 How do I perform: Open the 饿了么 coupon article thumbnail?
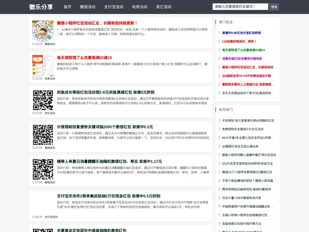click(43, 65)
